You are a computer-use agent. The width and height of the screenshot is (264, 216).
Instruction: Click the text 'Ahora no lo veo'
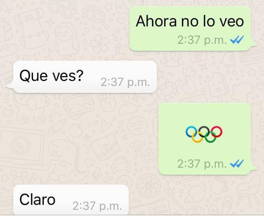(x=190, y=21)
